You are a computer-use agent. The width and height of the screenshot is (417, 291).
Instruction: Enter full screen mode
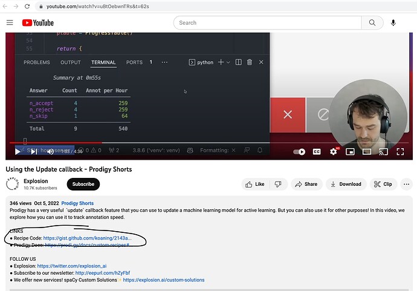point(400,152)
